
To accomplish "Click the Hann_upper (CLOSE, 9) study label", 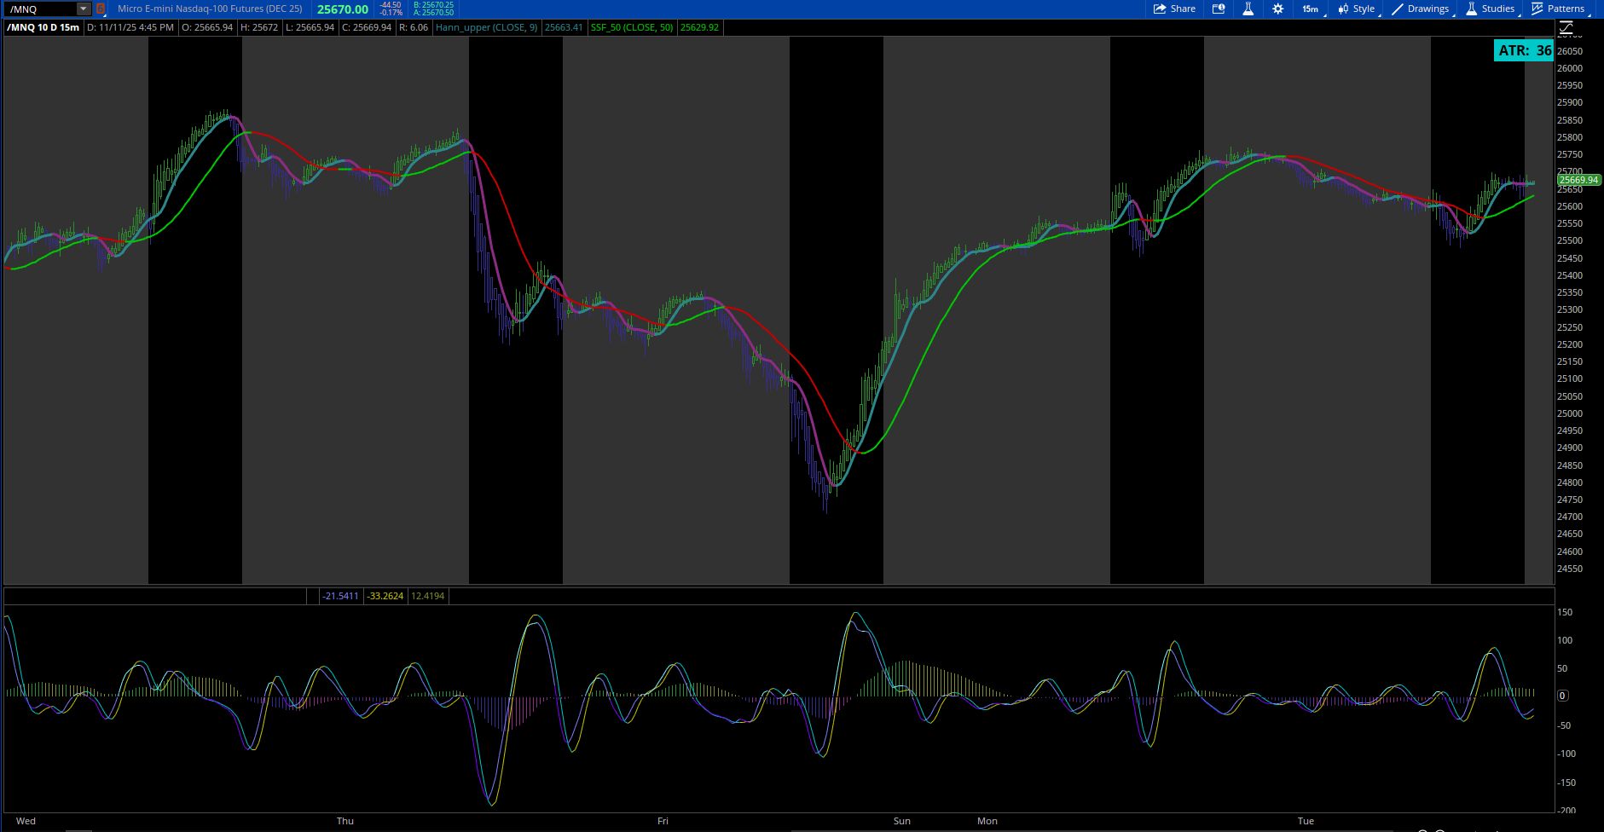I will [486, 27].
